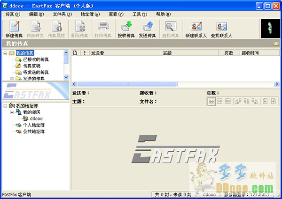Select 我的地址簿 in the address tree
The image size is (282, 199).
coord(27,106)
